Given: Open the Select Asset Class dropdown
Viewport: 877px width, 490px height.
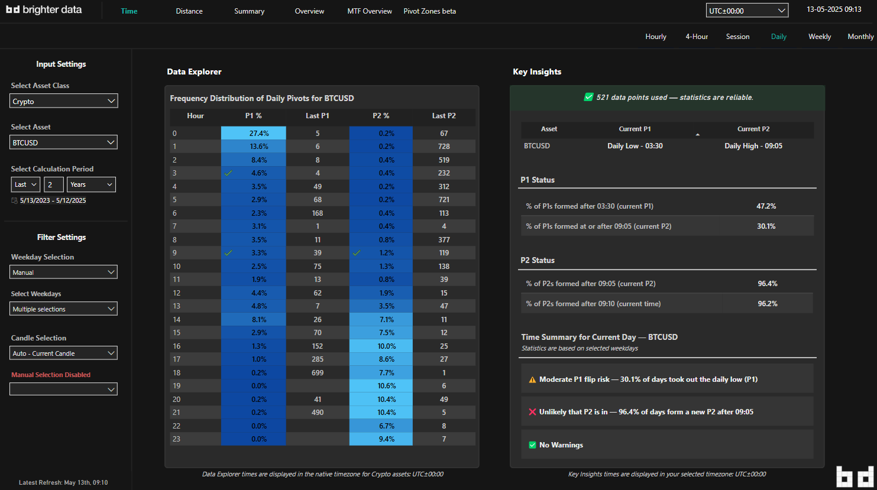Looking at the screenshot, I should (64, 101).
